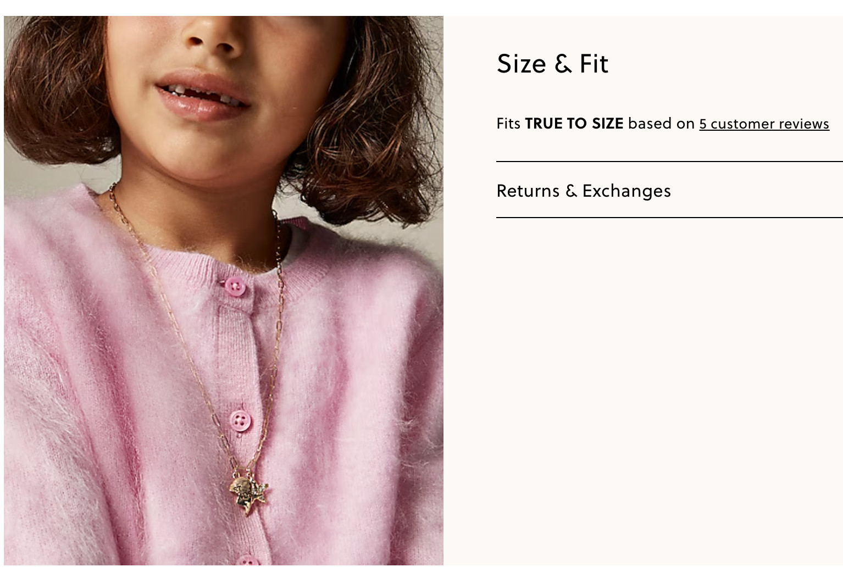The image size is (843, 578).
Task: Click the partially visible bottom cardigan button
Action: click(247, 560)
